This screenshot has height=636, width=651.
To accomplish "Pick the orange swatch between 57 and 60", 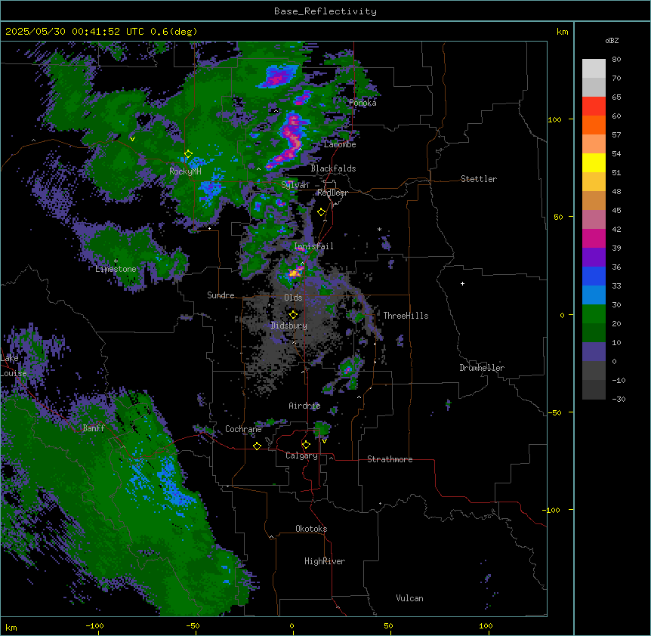I will pyautogui.click(x=594, y=125).
